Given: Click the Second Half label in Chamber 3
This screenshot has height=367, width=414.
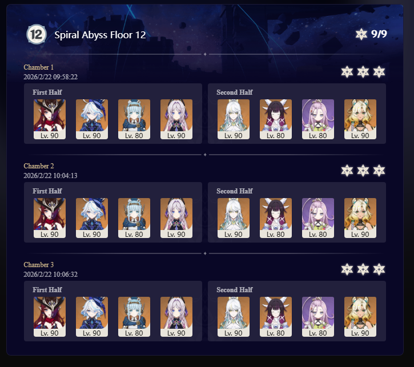Looking at the screenshot, I should (235, 290).
